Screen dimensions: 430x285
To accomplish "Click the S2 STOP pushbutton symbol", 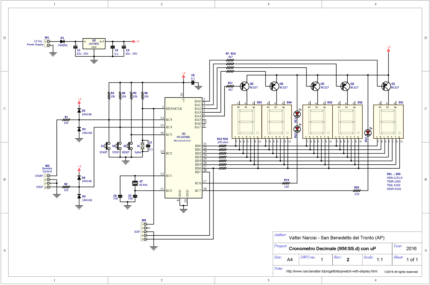I will click(x=119, y=146).
